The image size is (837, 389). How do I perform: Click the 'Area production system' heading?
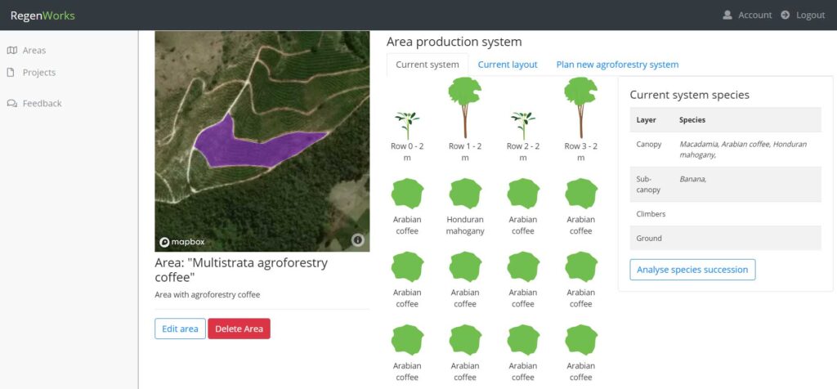click(x=454, y=42)
